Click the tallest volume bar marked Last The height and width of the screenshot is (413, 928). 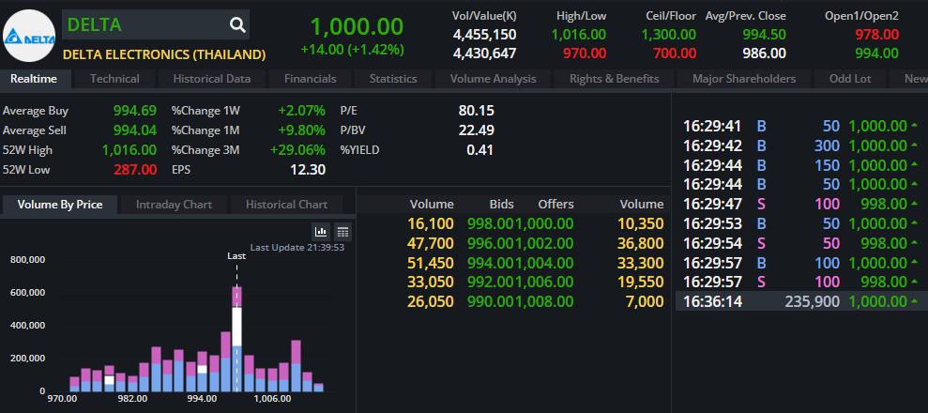click(x=236, y=339)
